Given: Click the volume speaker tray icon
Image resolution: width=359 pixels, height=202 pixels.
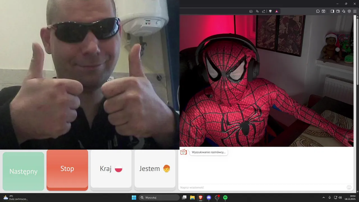Looking at the screenshot, I should pos(340,198).
